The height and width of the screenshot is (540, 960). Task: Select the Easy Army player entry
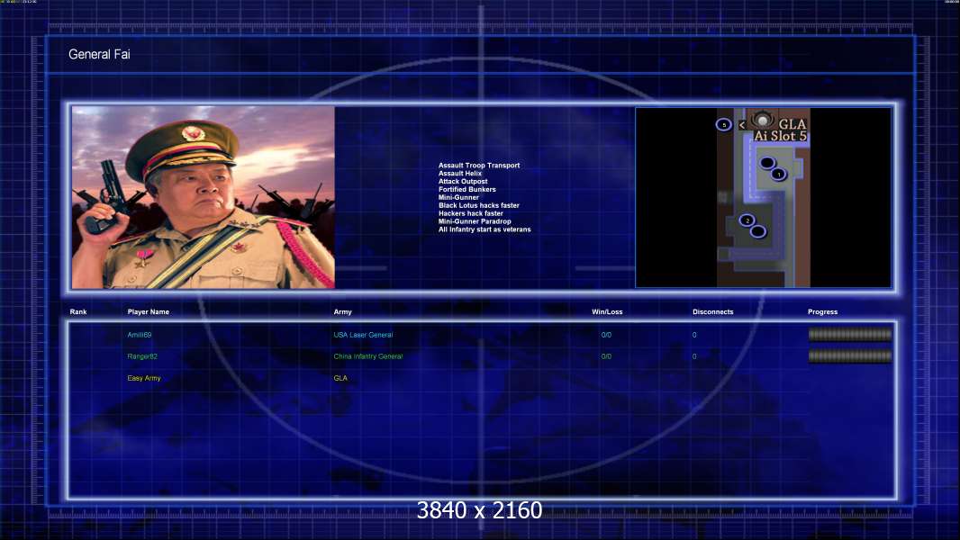click(x=144, y=379)
